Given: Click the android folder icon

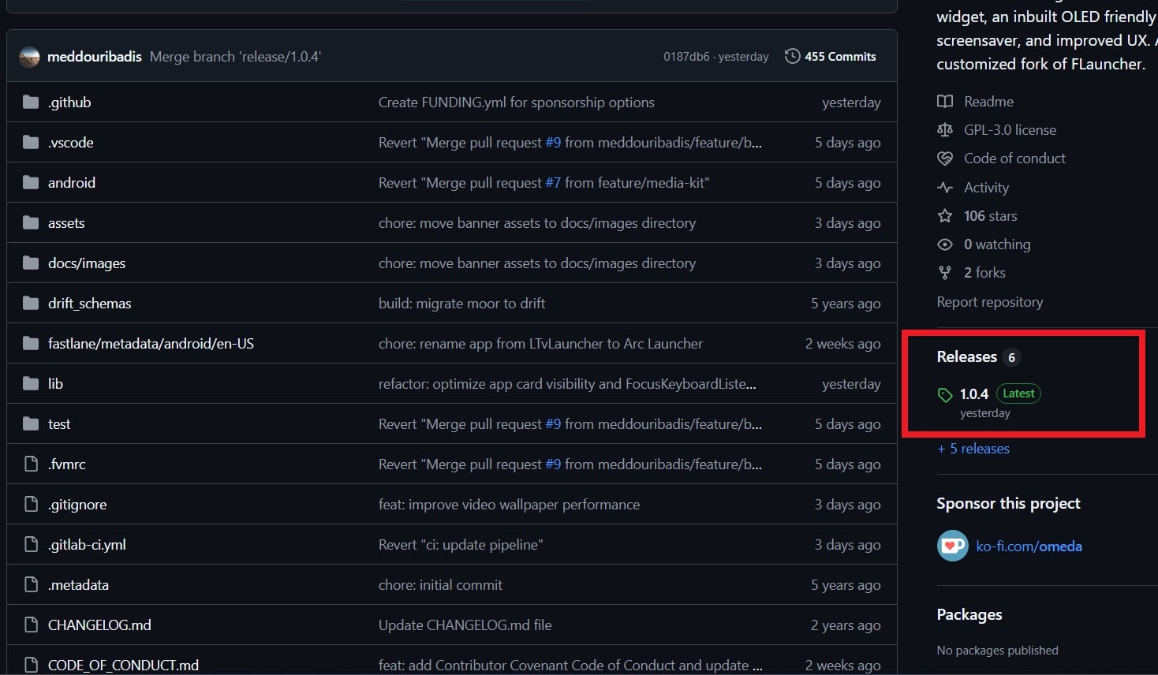Looking at the screenshot, I should click(31, 183).
